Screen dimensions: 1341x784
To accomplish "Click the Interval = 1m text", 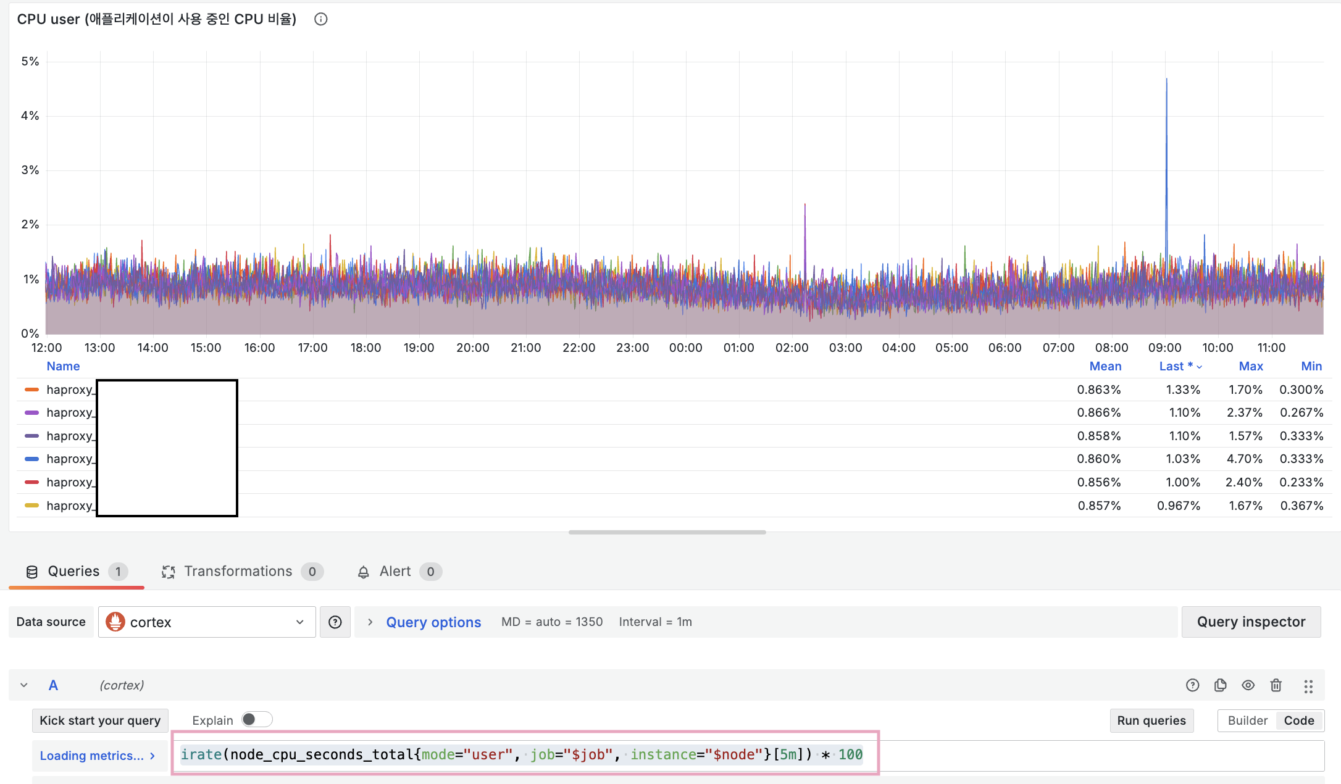I will pyautogui.click(x=655, y=622).
